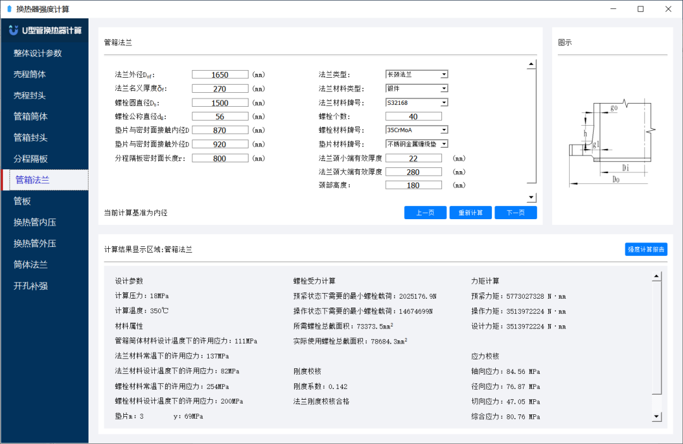Click the 实际使用螺栓总截面积 result line
The image size is (683, 444).
(350, 342)
